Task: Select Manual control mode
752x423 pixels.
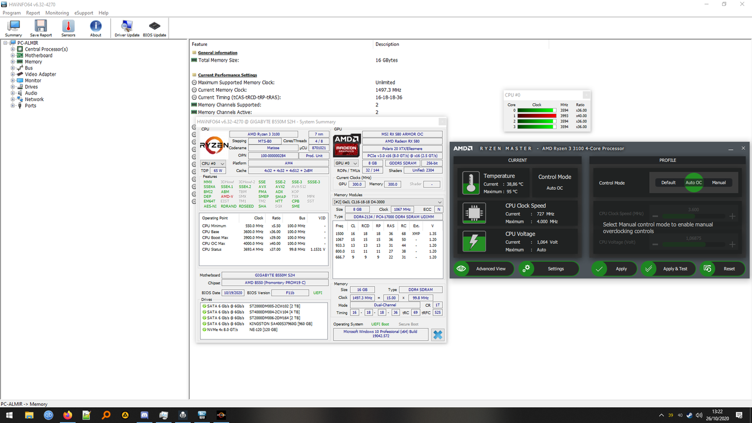Action: (x=719, y=183)
